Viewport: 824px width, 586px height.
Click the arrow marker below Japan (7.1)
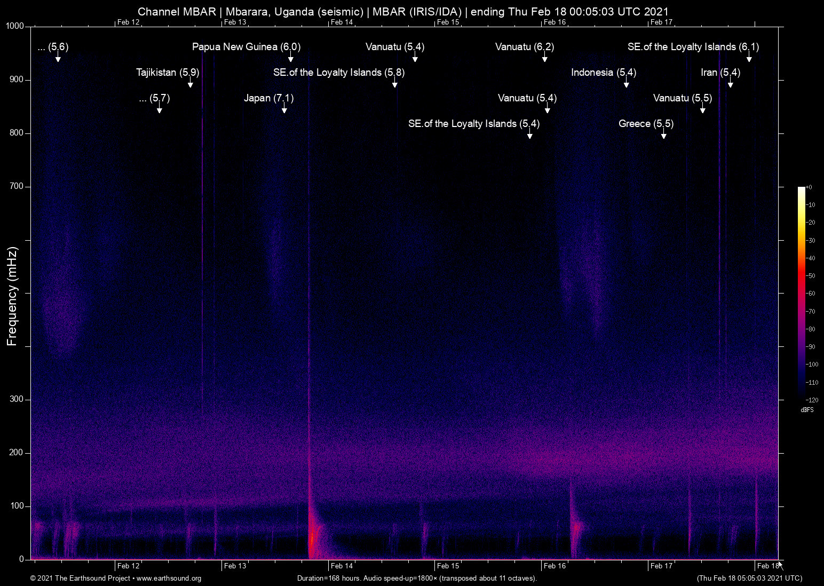[x=284, y=109]
